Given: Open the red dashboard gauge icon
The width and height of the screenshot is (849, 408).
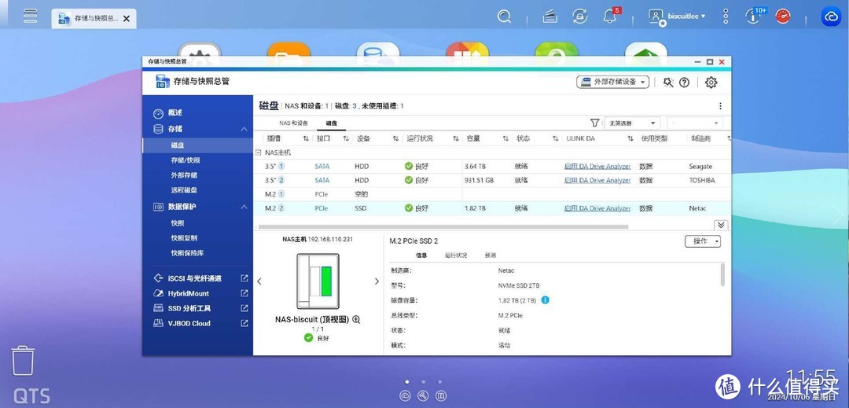Looking at the screenshot, I should point(783,17).
